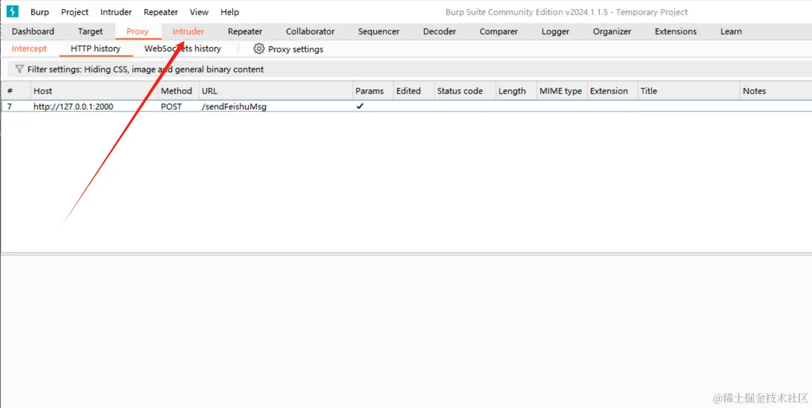Sort by the Length column header
812x408 pixels.
pos(516,91)
